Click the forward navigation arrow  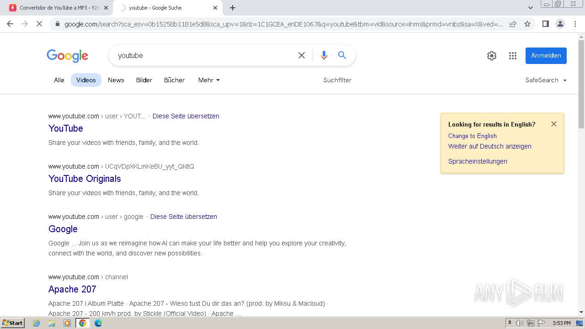(25, 24)
